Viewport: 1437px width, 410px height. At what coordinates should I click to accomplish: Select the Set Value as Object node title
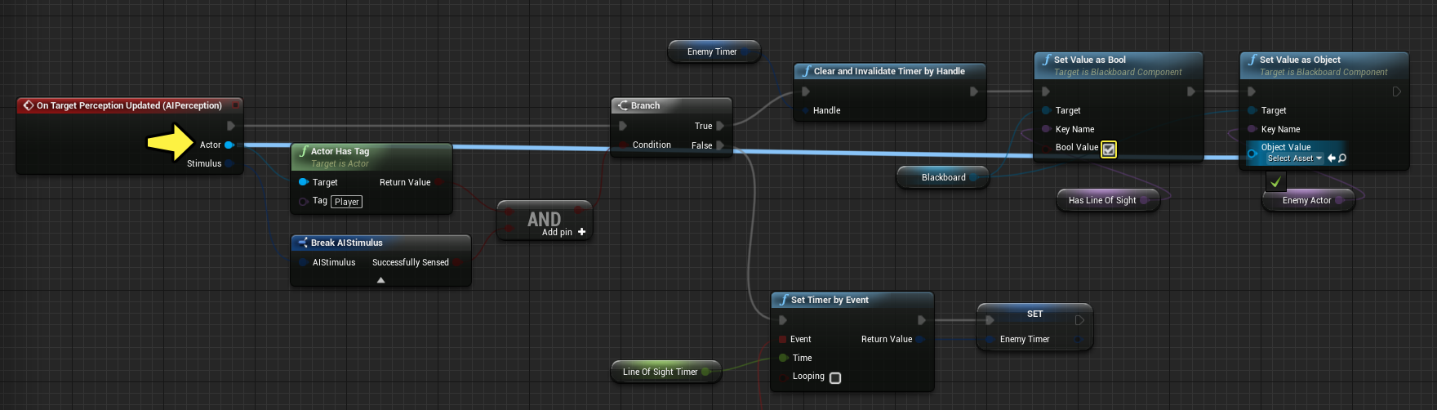1300,60
